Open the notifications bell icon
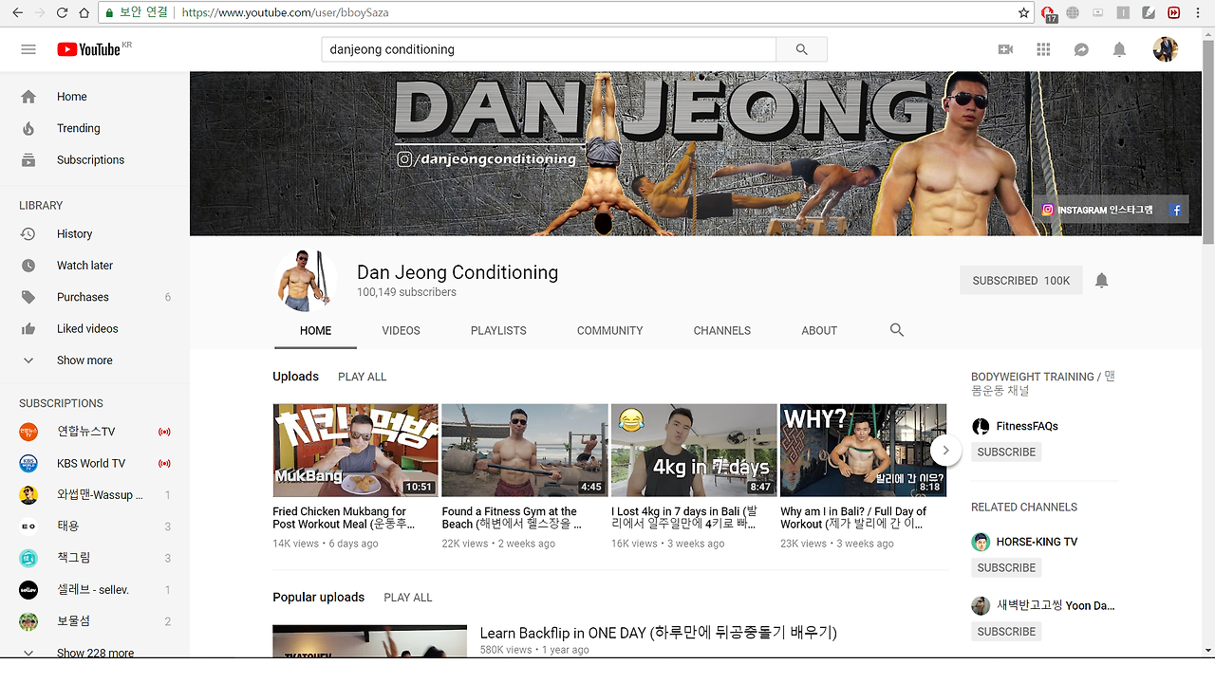1215x683 pixels. coord(1119,48)
